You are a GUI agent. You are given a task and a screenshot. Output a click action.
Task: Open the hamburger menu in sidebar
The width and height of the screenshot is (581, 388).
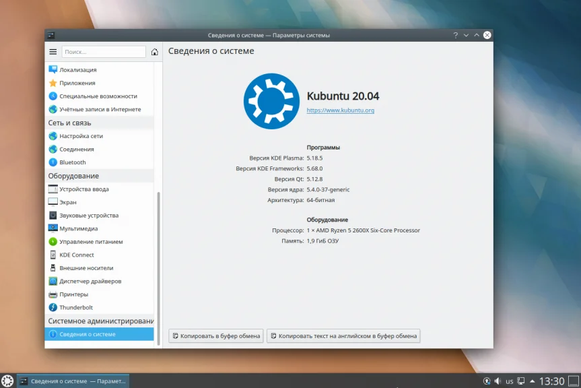53,52
